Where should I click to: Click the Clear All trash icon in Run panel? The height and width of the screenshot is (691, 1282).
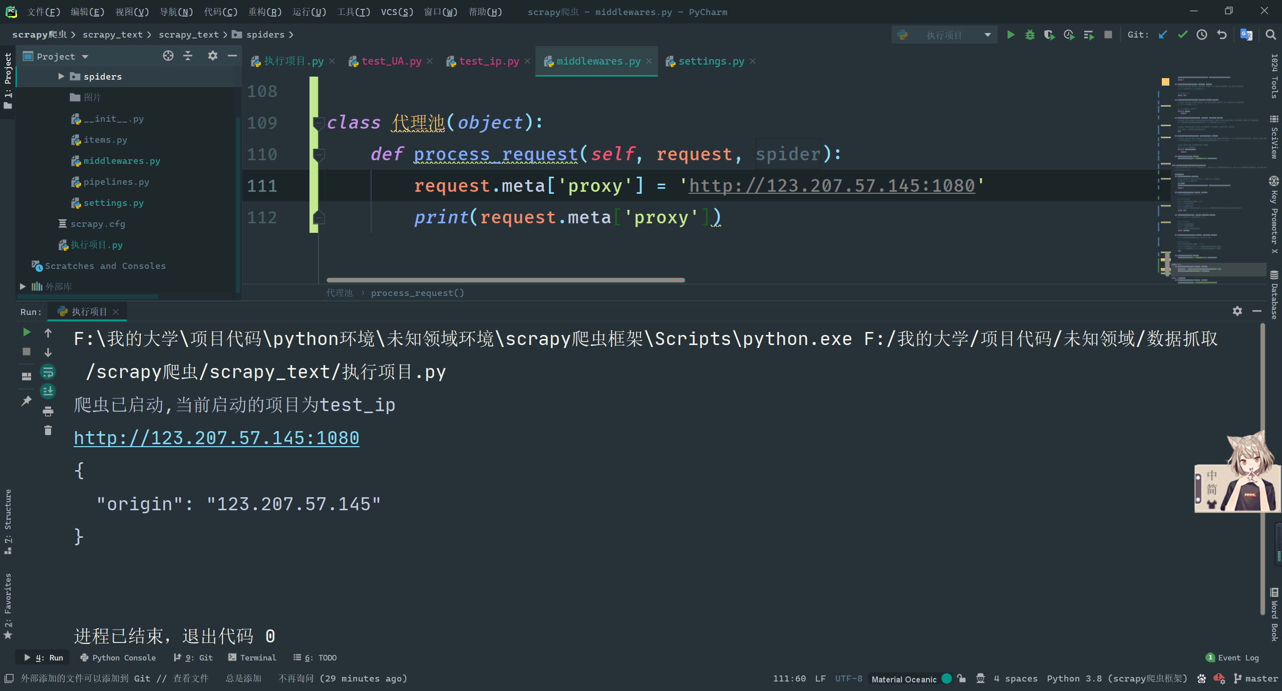point(48,430)
